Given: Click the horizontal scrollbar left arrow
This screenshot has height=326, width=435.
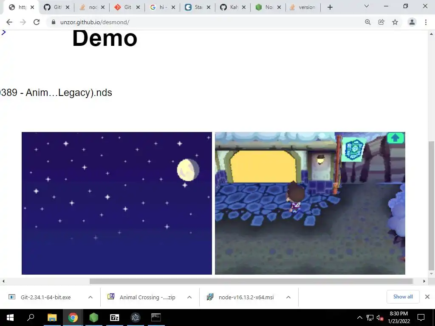Looking at the screenshot, I should click(3, 281).
